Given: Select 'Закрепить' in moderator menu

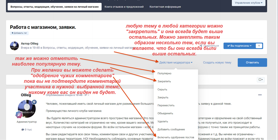Looking at the screenshot, I should click(x=164, y=82).
